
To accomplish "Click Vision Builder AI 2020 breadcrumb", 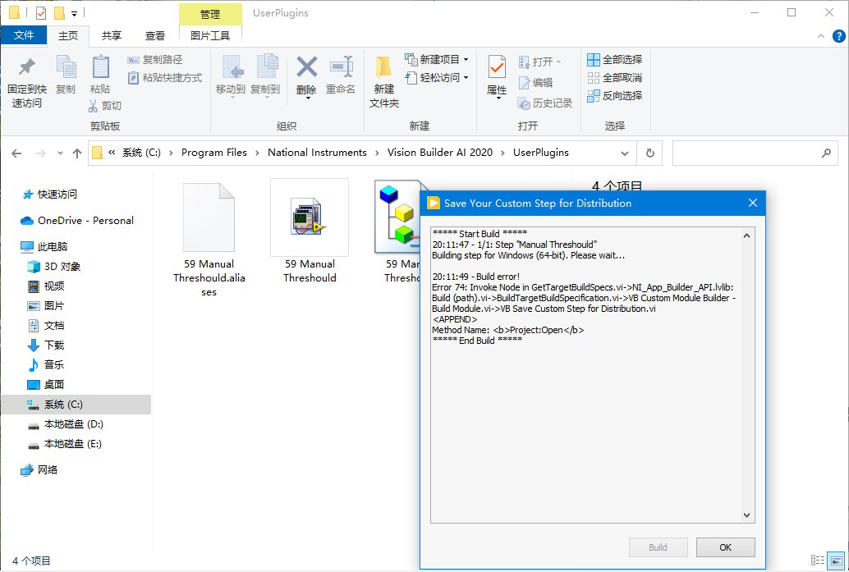I will pyautogui.click(x=439, y=153).
